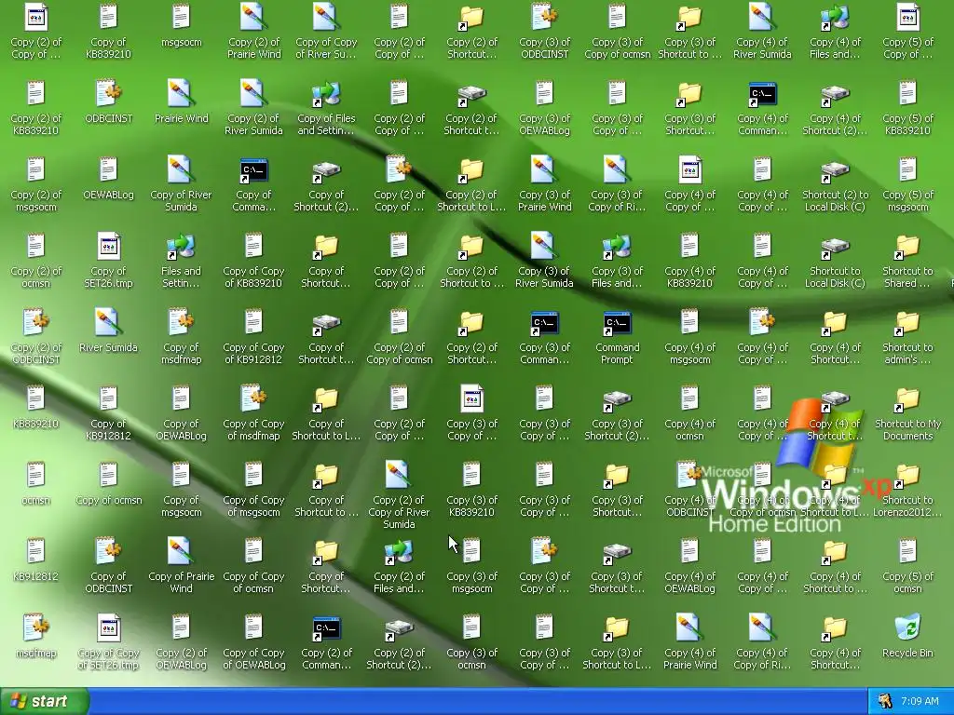Click Copy (4) of msgsocm file
The image size is (954, 715).
(x=689, y=323)
